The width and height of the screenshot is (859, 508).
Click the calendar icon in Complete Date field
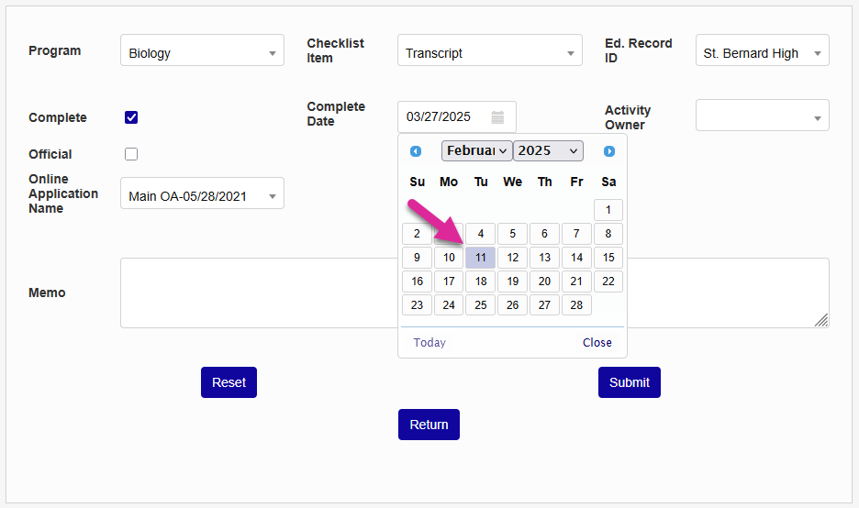point(497,117)
